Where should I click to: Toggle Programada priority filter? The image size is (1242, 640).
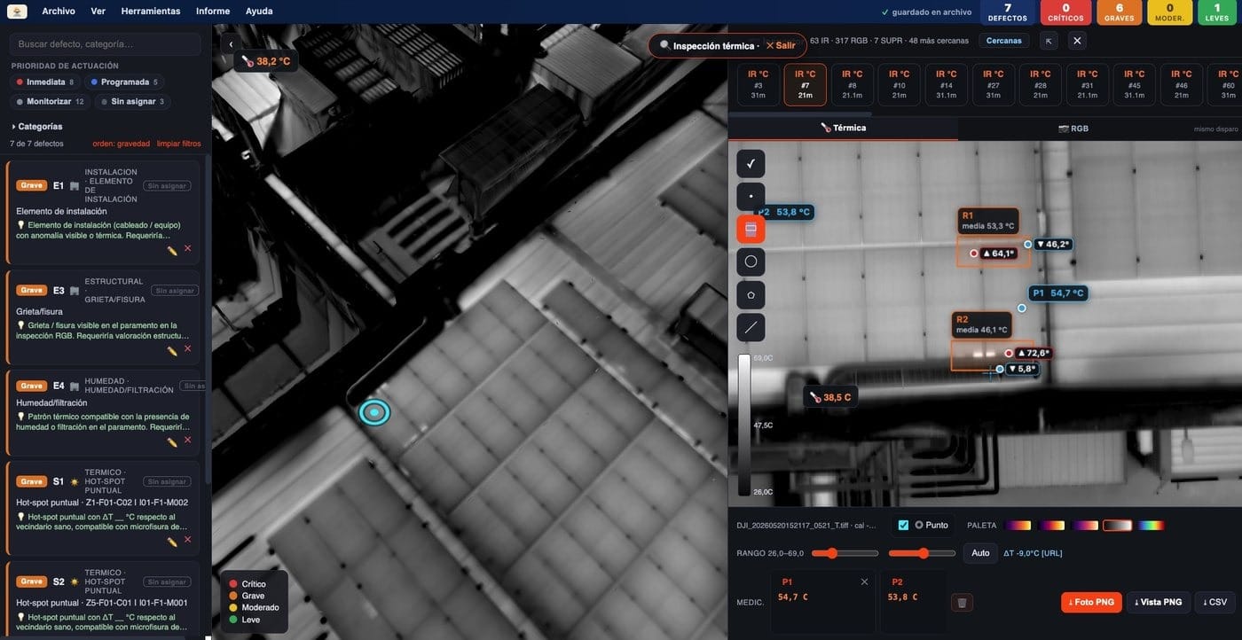(125, 82)
